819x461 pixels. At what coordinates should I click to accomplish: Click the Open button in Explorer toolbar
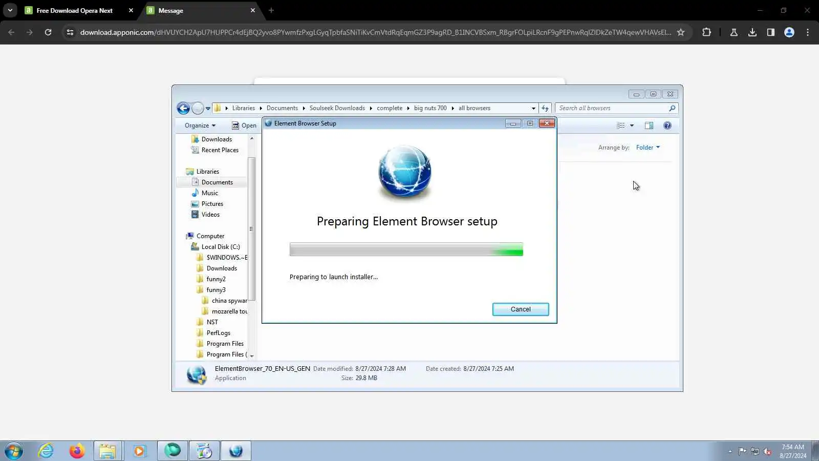click(x=244, y=125)
